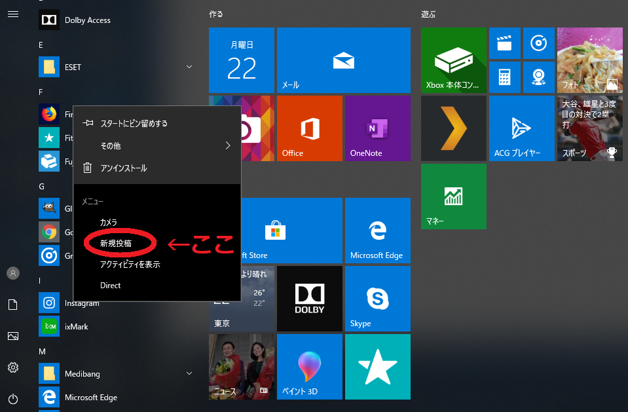The image size is (628, 412).
Task: Jump to letter E section header
Action: pos(41,45)
